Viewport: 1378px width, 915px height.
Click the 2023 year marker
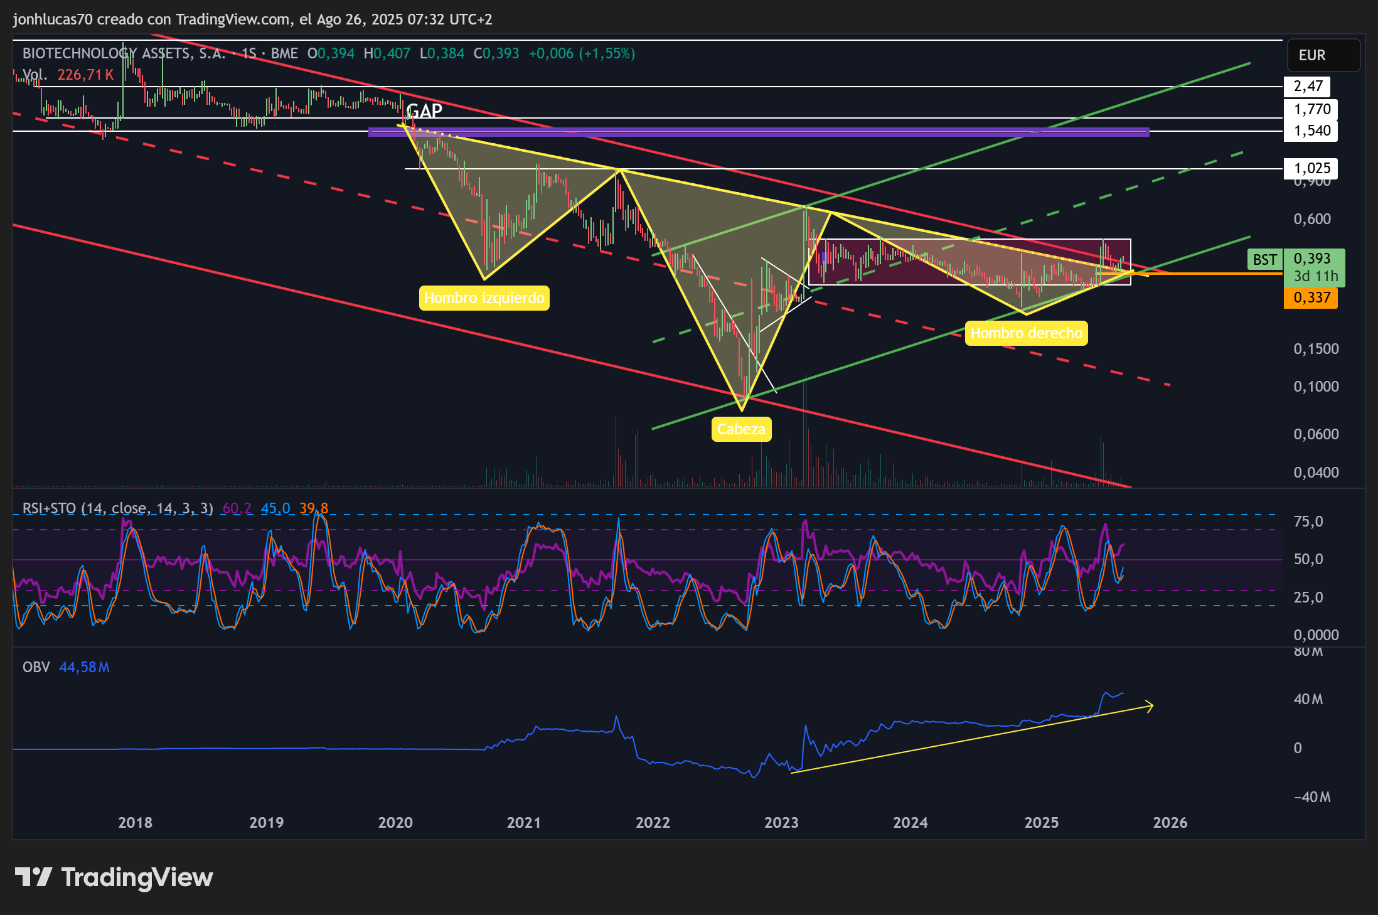(x=781, y=823)
